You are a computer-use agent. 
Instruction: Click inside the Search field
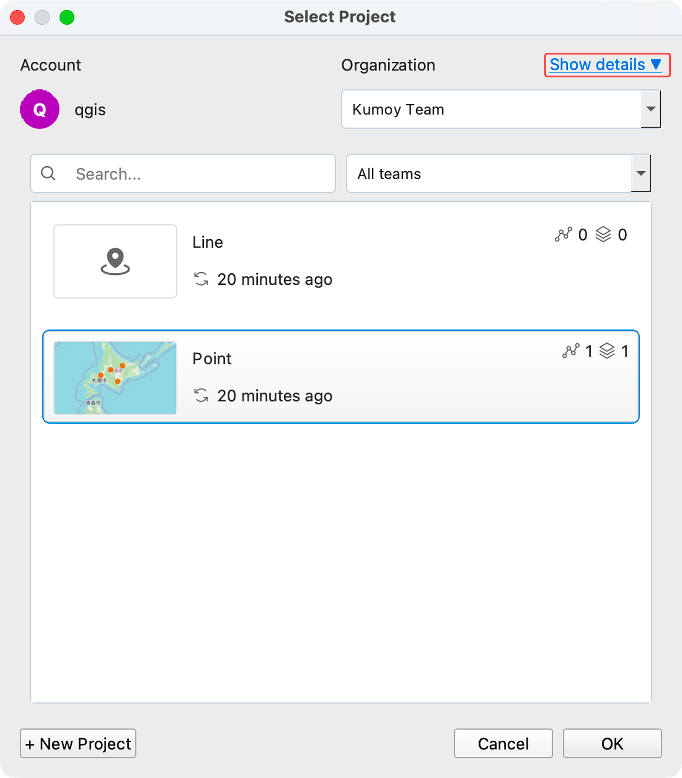(x=190, y=174)
